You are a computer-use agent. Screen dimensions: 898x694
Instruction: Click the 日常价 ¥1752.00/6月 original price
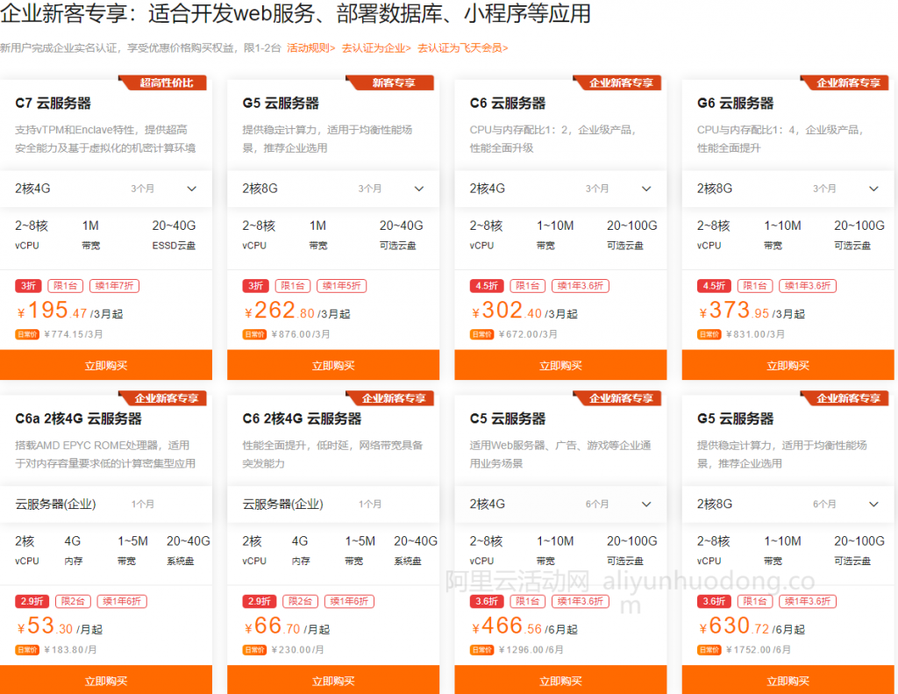click(x=744, y=649)
